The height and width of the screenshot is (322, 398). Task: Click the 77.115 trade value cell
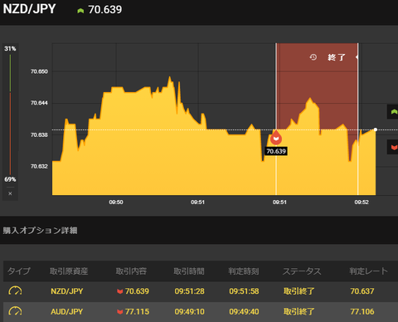pyautogui.click(x=137, y=312)
